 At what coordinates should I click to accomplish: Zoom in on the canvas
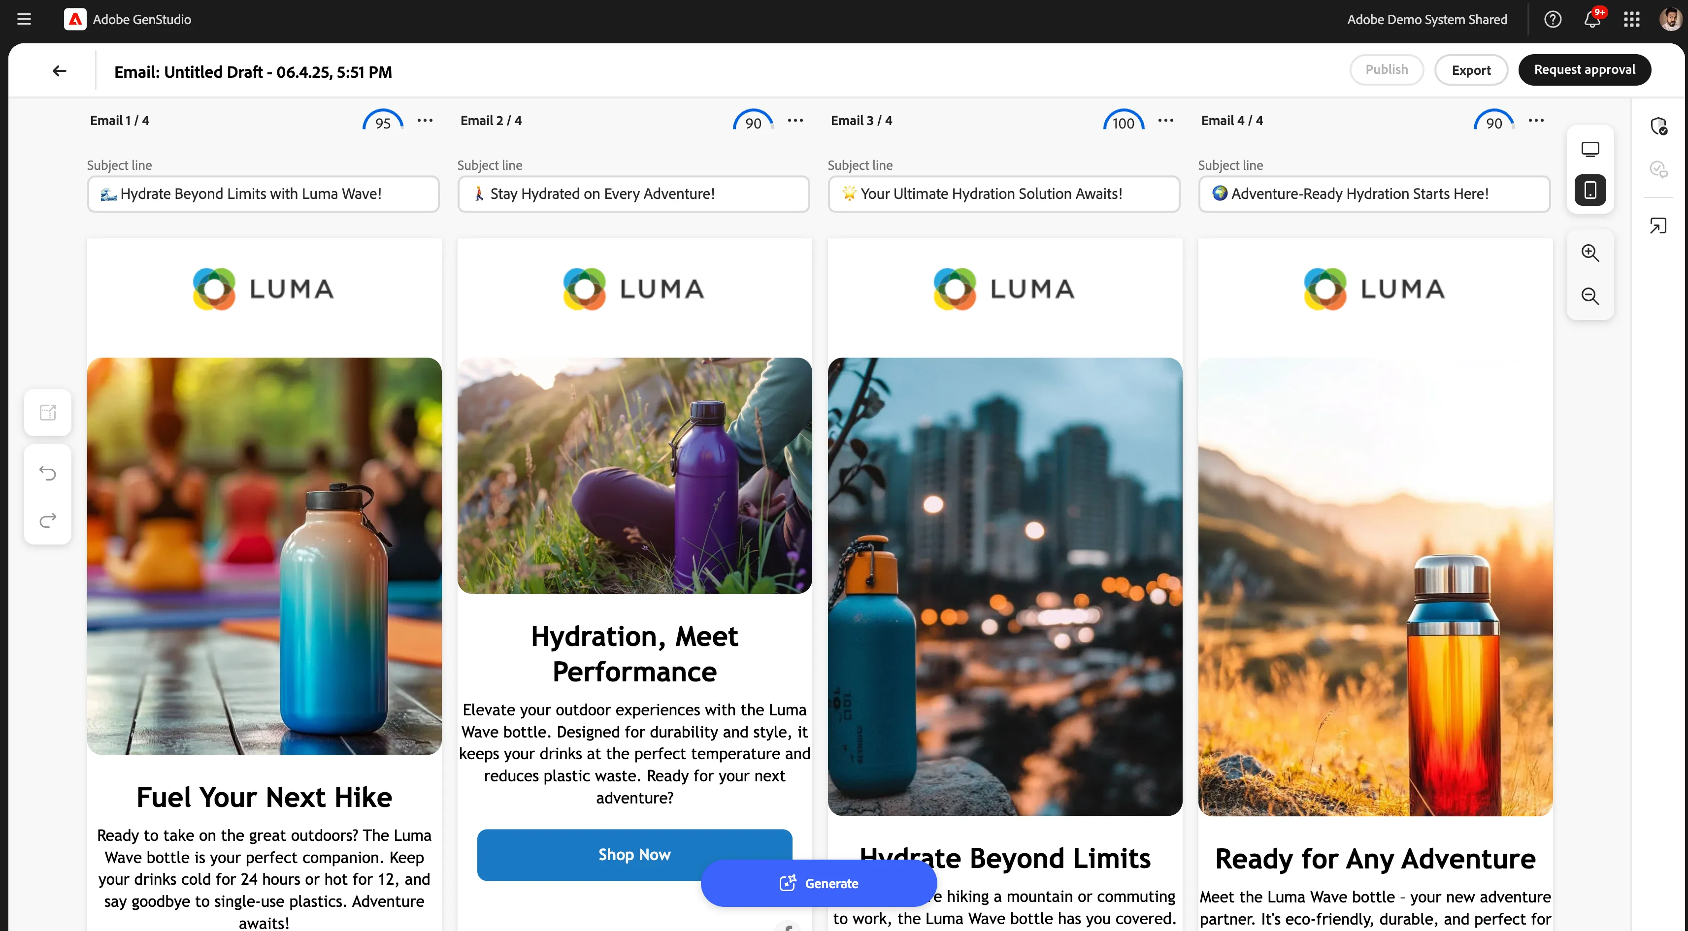pos(1589,253)
